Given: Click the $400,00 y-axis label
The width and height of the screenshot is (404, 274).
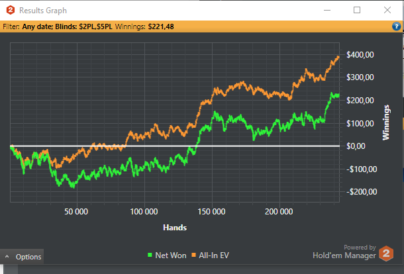Looking at the screenshot, I should [x=360, y=54].
